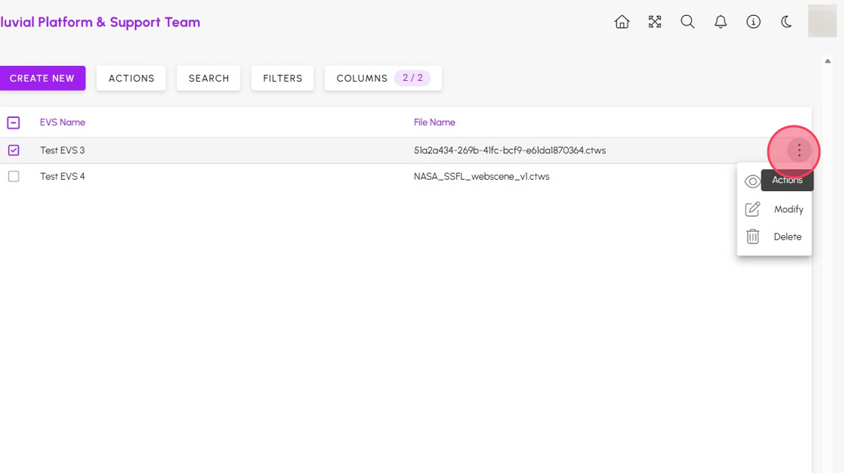Click file name NASA_SSFL_webscene_v1.ctws
846x473 pixels.
(481, 176)
